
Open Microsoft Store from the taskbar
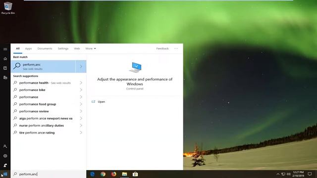click(135, 174)
